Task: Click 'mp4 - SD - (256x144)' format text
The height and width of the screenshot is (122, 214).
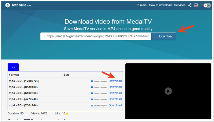Action: point(23,105)
